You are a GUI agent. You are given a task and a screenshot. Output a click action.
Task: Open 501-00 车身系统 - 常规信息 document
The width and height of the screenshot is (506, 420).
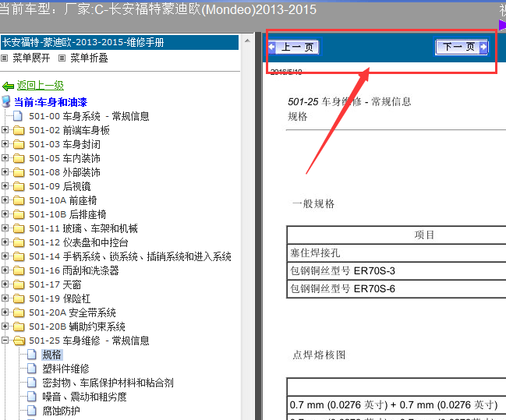point(89,116)
